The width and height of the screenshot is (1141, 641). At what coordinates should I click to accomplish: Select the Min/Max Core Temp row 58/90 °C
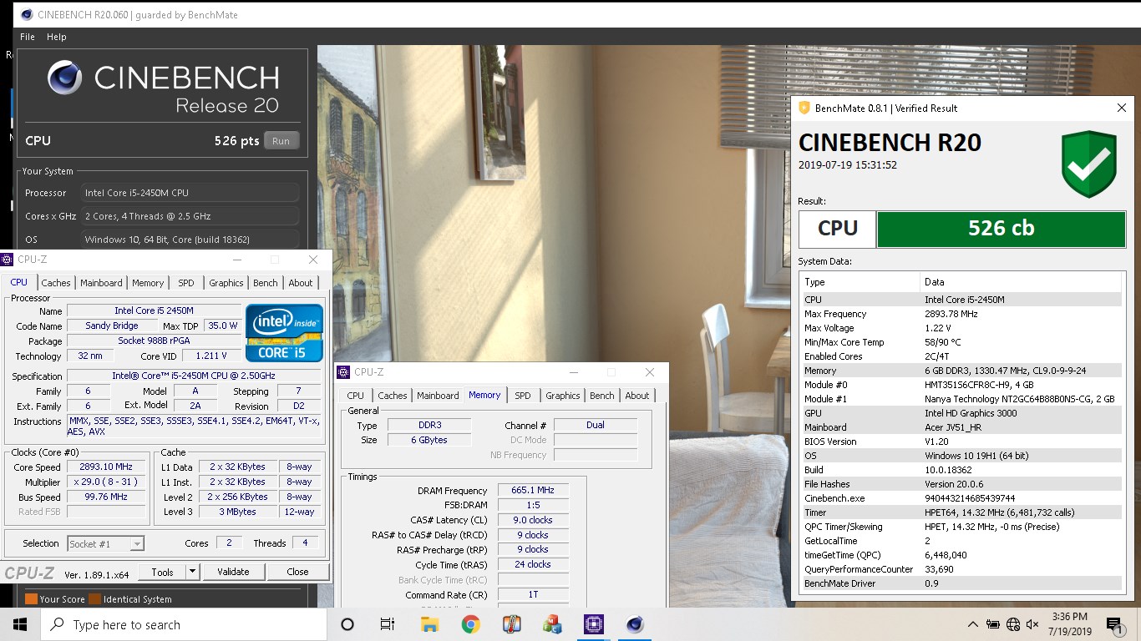pos(961,342)
